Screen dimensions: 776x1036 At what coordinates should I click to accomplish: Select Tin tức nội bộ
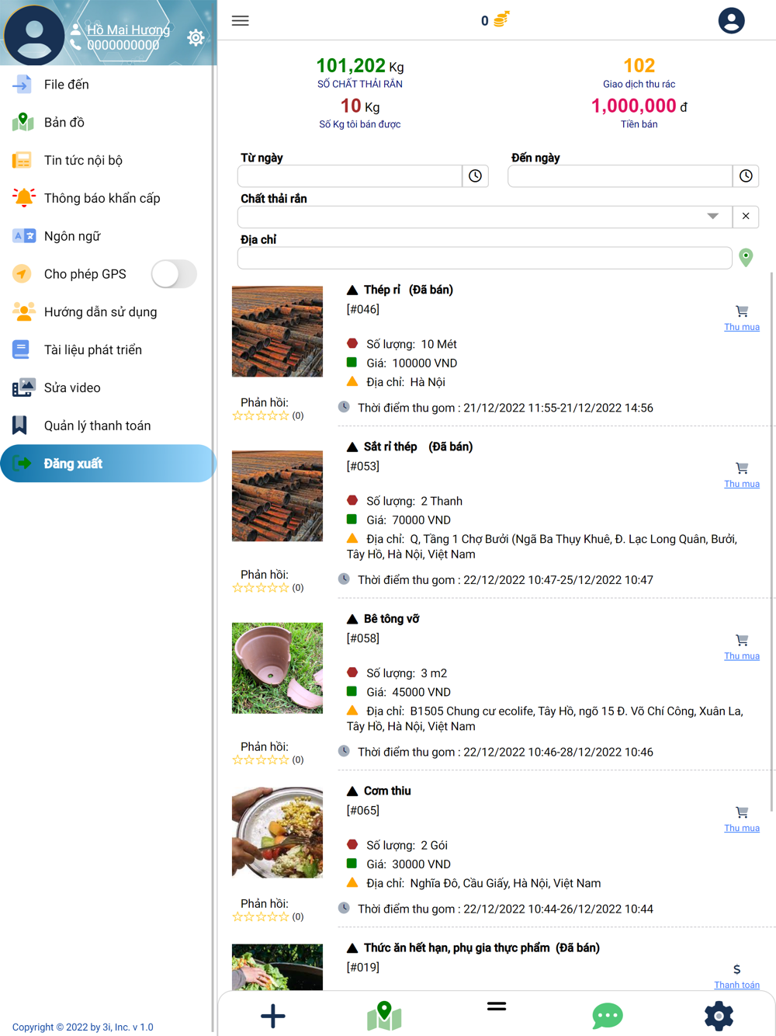coord(108,161)
